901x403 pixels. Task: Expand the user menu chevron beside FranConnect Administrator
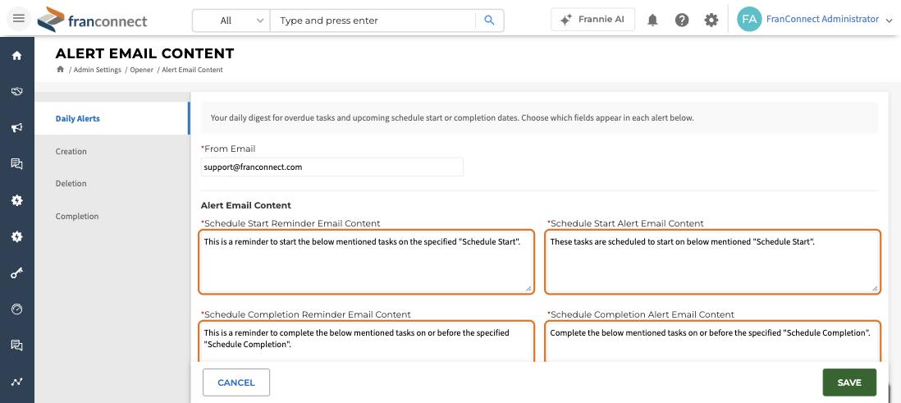[889, 21]
